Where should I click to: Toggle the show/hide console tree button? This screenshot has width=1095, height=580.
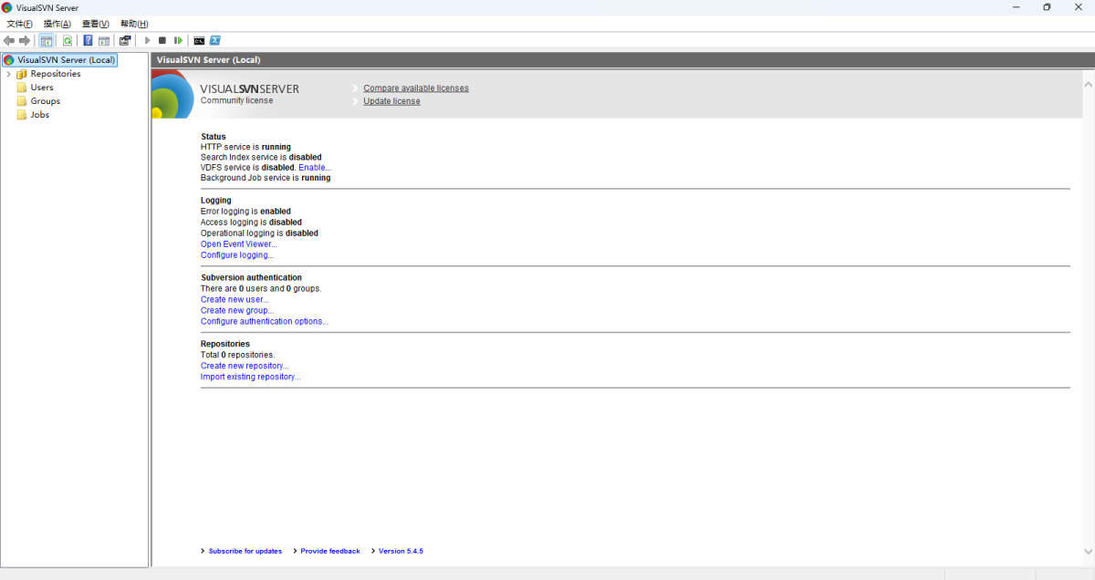point(46,40)
